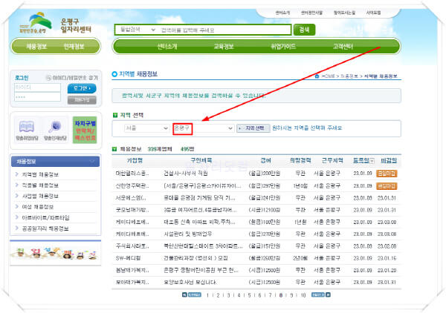Click the orange badge on the 건설사 row
The height and width of the screenshot is (313, 446).
coord(387,174)
